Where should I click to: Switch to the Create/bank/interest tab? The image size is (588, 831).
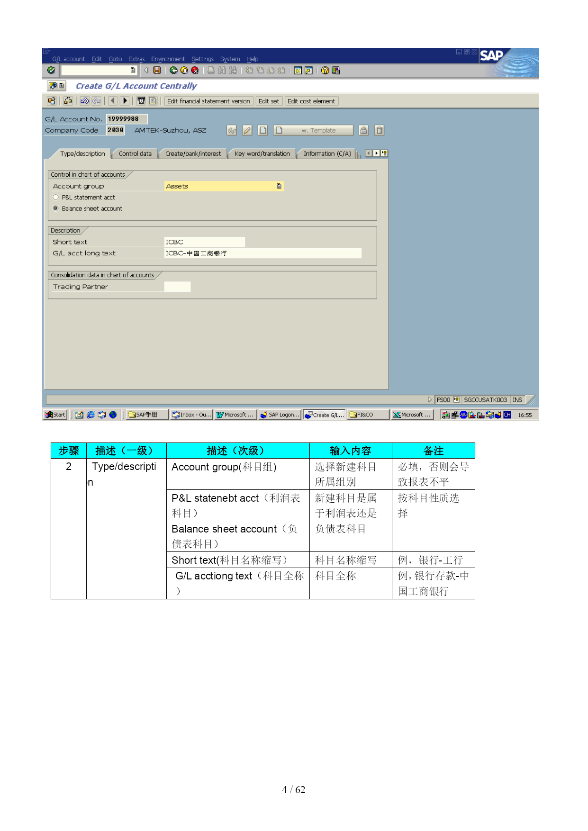click(x=193, y=154)
